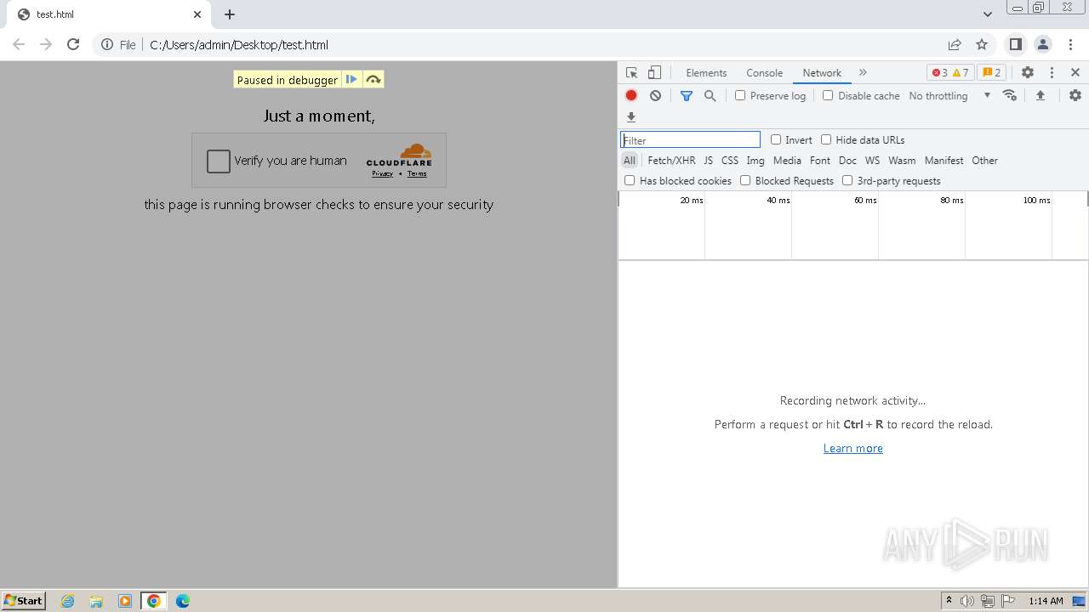The image size is (1089, 612).
Task: Filter requests by JS
Action: (708, 160)
